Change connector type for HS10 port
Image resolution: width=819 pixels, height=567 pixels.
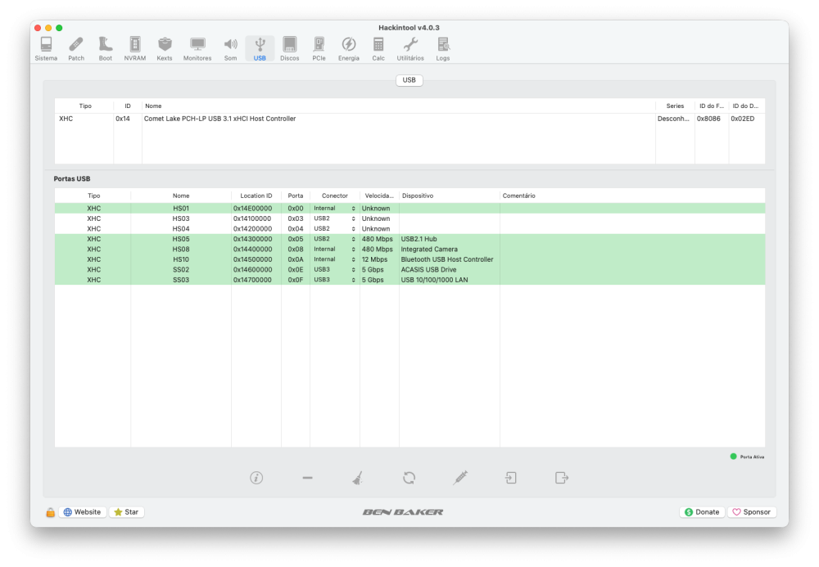click(334, 259)
